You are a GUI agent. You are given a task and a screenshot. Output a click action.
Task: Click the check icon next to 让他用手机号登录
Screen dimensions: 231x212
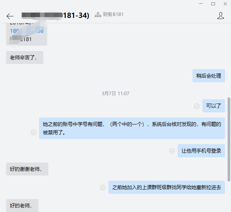(172, 151)
